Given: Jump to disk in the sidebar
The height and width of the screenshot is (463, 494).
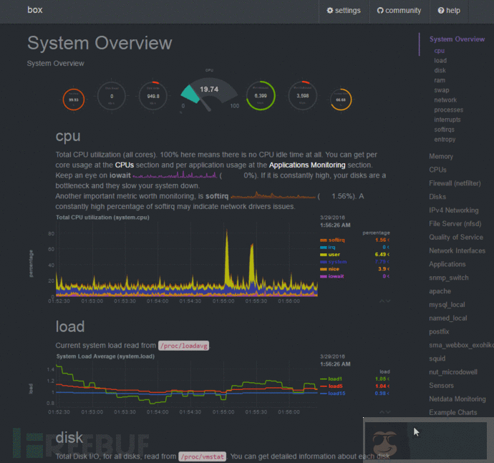Looking at the screenshot, I should (440, 70).
